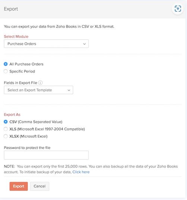Click the screen capture icon in header
Image resolution: width=187 pixels, height=200 pixels.
pyautogui.click(x=178, y=9)
